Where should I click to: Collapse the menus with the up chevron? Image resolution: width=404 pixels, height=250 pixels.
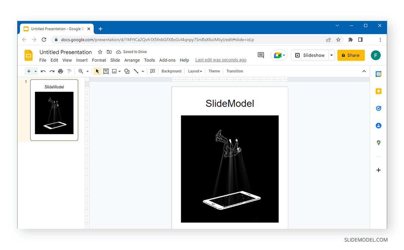coord(364,71)
